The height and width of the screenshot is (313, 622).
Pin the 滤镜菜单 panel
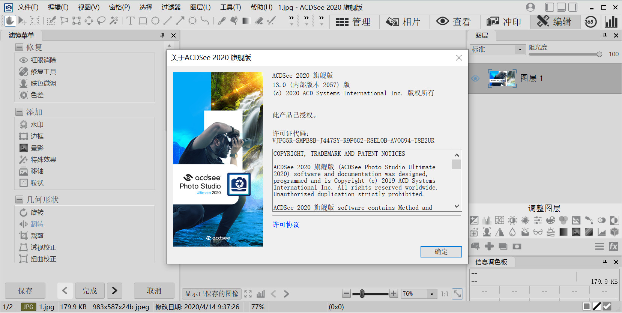pos(162,35)
